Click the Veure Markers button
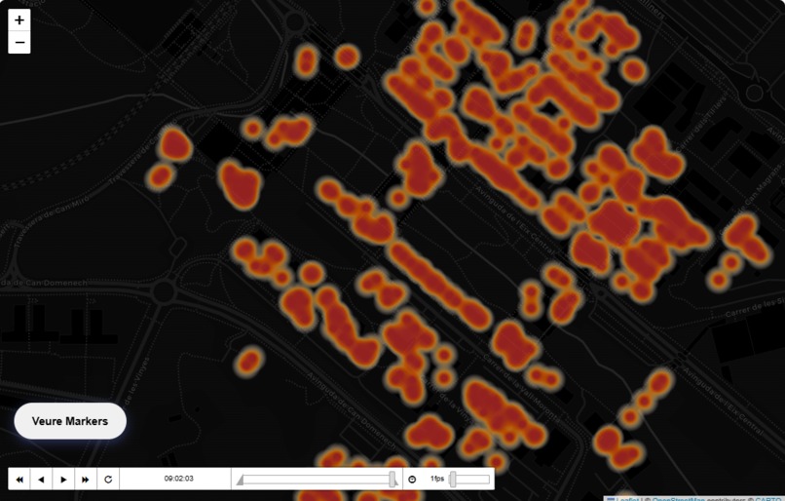This screenshot has width=785, height=501. pyautogui.click(x=70, y=421)
